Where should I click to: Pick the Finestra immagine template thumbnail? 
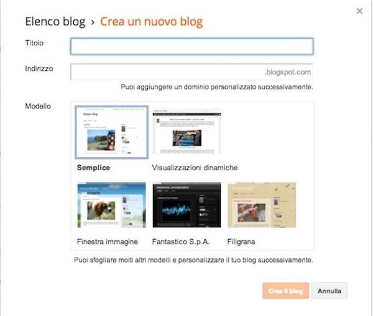tap(111, 205)
